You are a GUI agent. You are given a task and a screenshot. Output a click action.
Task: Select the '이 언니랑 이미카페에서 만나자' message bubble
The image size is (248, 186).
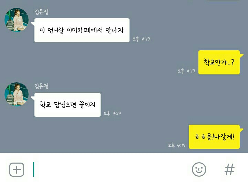82,30
